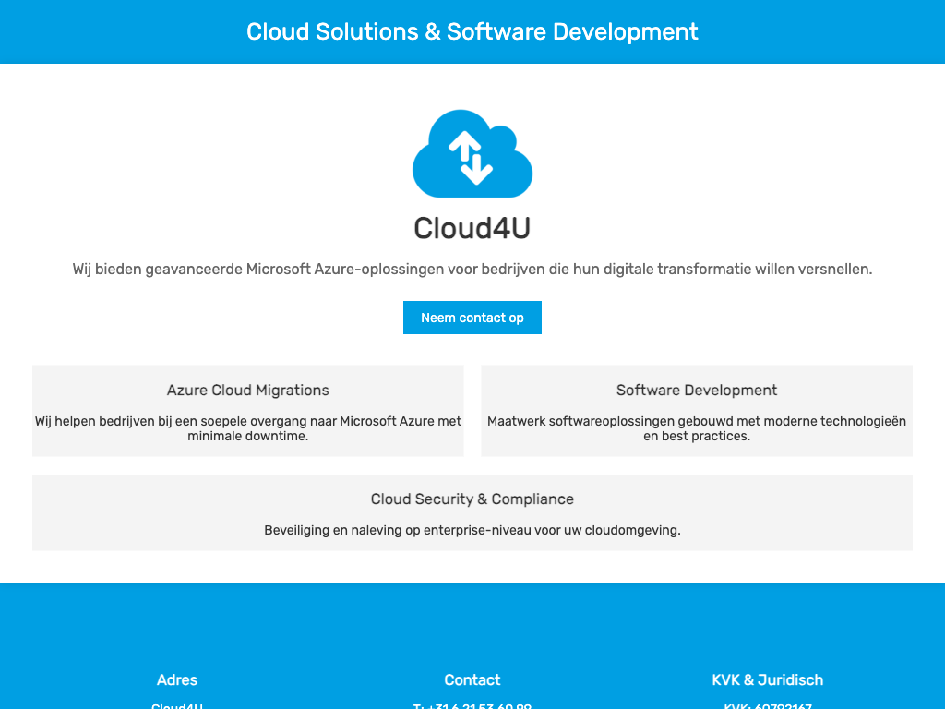Open the 'Cloud Security & Compliance' card title
Screen dimensions: 945x709
472,499
